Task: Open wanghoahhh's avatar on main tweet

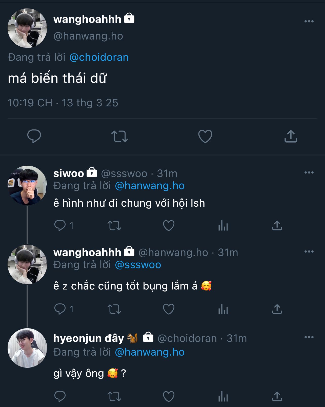Action: [x=27, y=28]
